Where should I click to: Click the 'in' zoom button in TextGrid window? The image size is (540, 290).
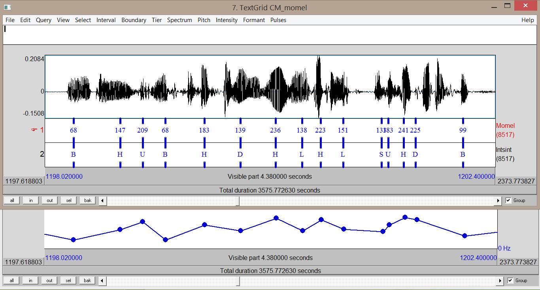[31, 200]
